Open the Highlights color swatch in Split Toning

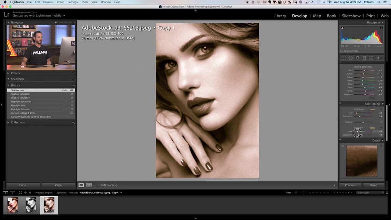coord(372,109)
